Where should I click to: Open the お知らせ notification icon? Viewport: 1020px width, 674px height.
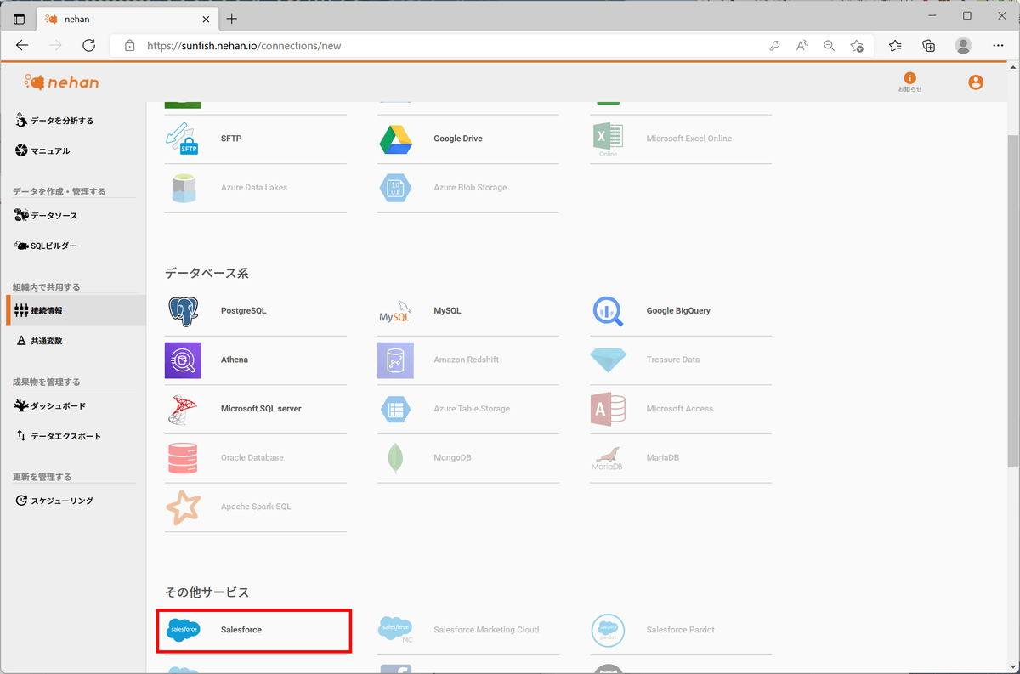pos(909,82)
